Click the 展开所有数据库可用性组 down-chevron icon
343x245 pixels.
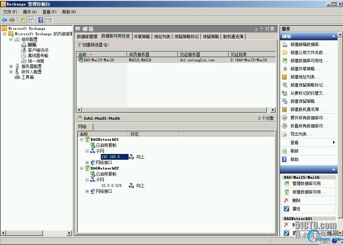point(284,118)
